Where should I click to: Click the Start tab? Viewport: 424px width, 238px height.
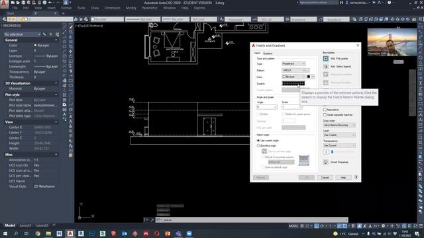coord(11,13)
